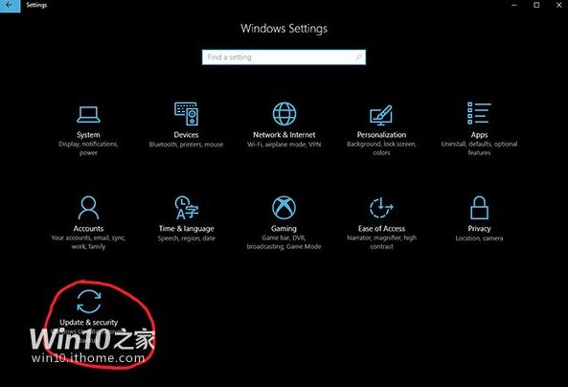Click the Windows Settings heading
The image size is (568, 387).
coord(284,29)
